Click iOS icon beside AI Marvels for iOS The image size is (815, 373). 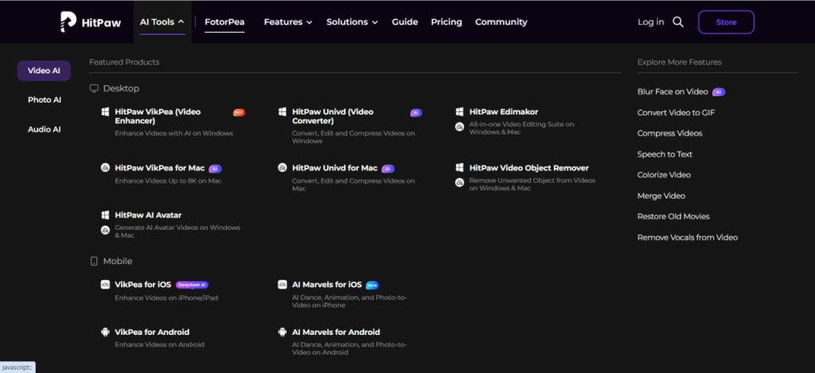[x=283, y=285]
